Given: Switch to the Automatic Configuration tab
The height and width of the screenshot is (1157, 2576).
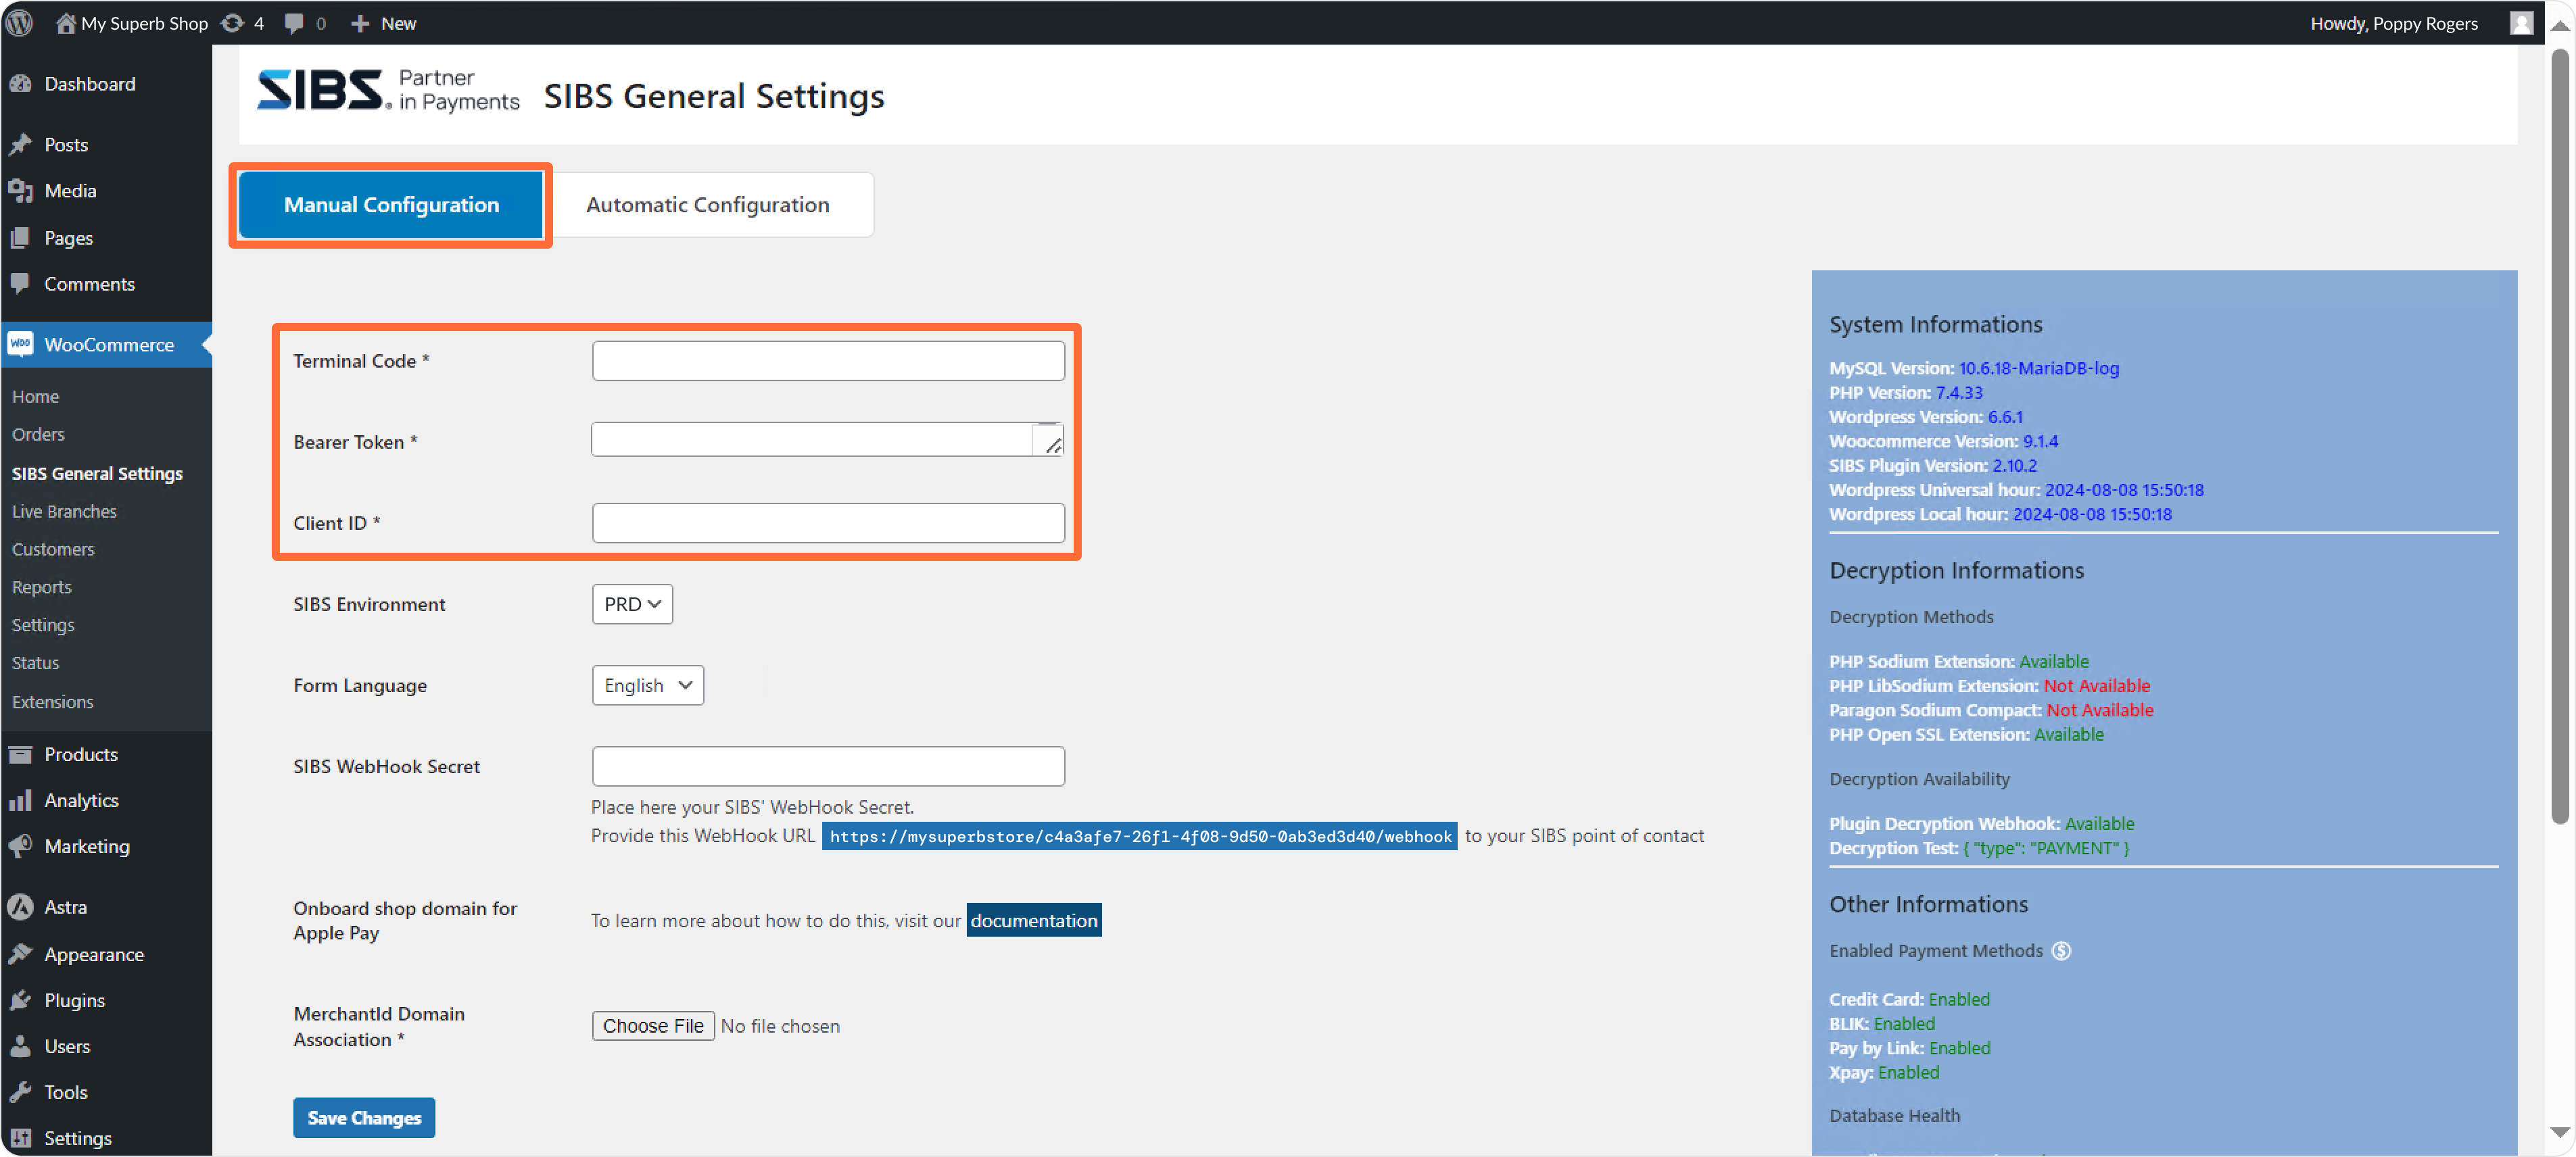Looking at the screenshot, I should 707,204.
